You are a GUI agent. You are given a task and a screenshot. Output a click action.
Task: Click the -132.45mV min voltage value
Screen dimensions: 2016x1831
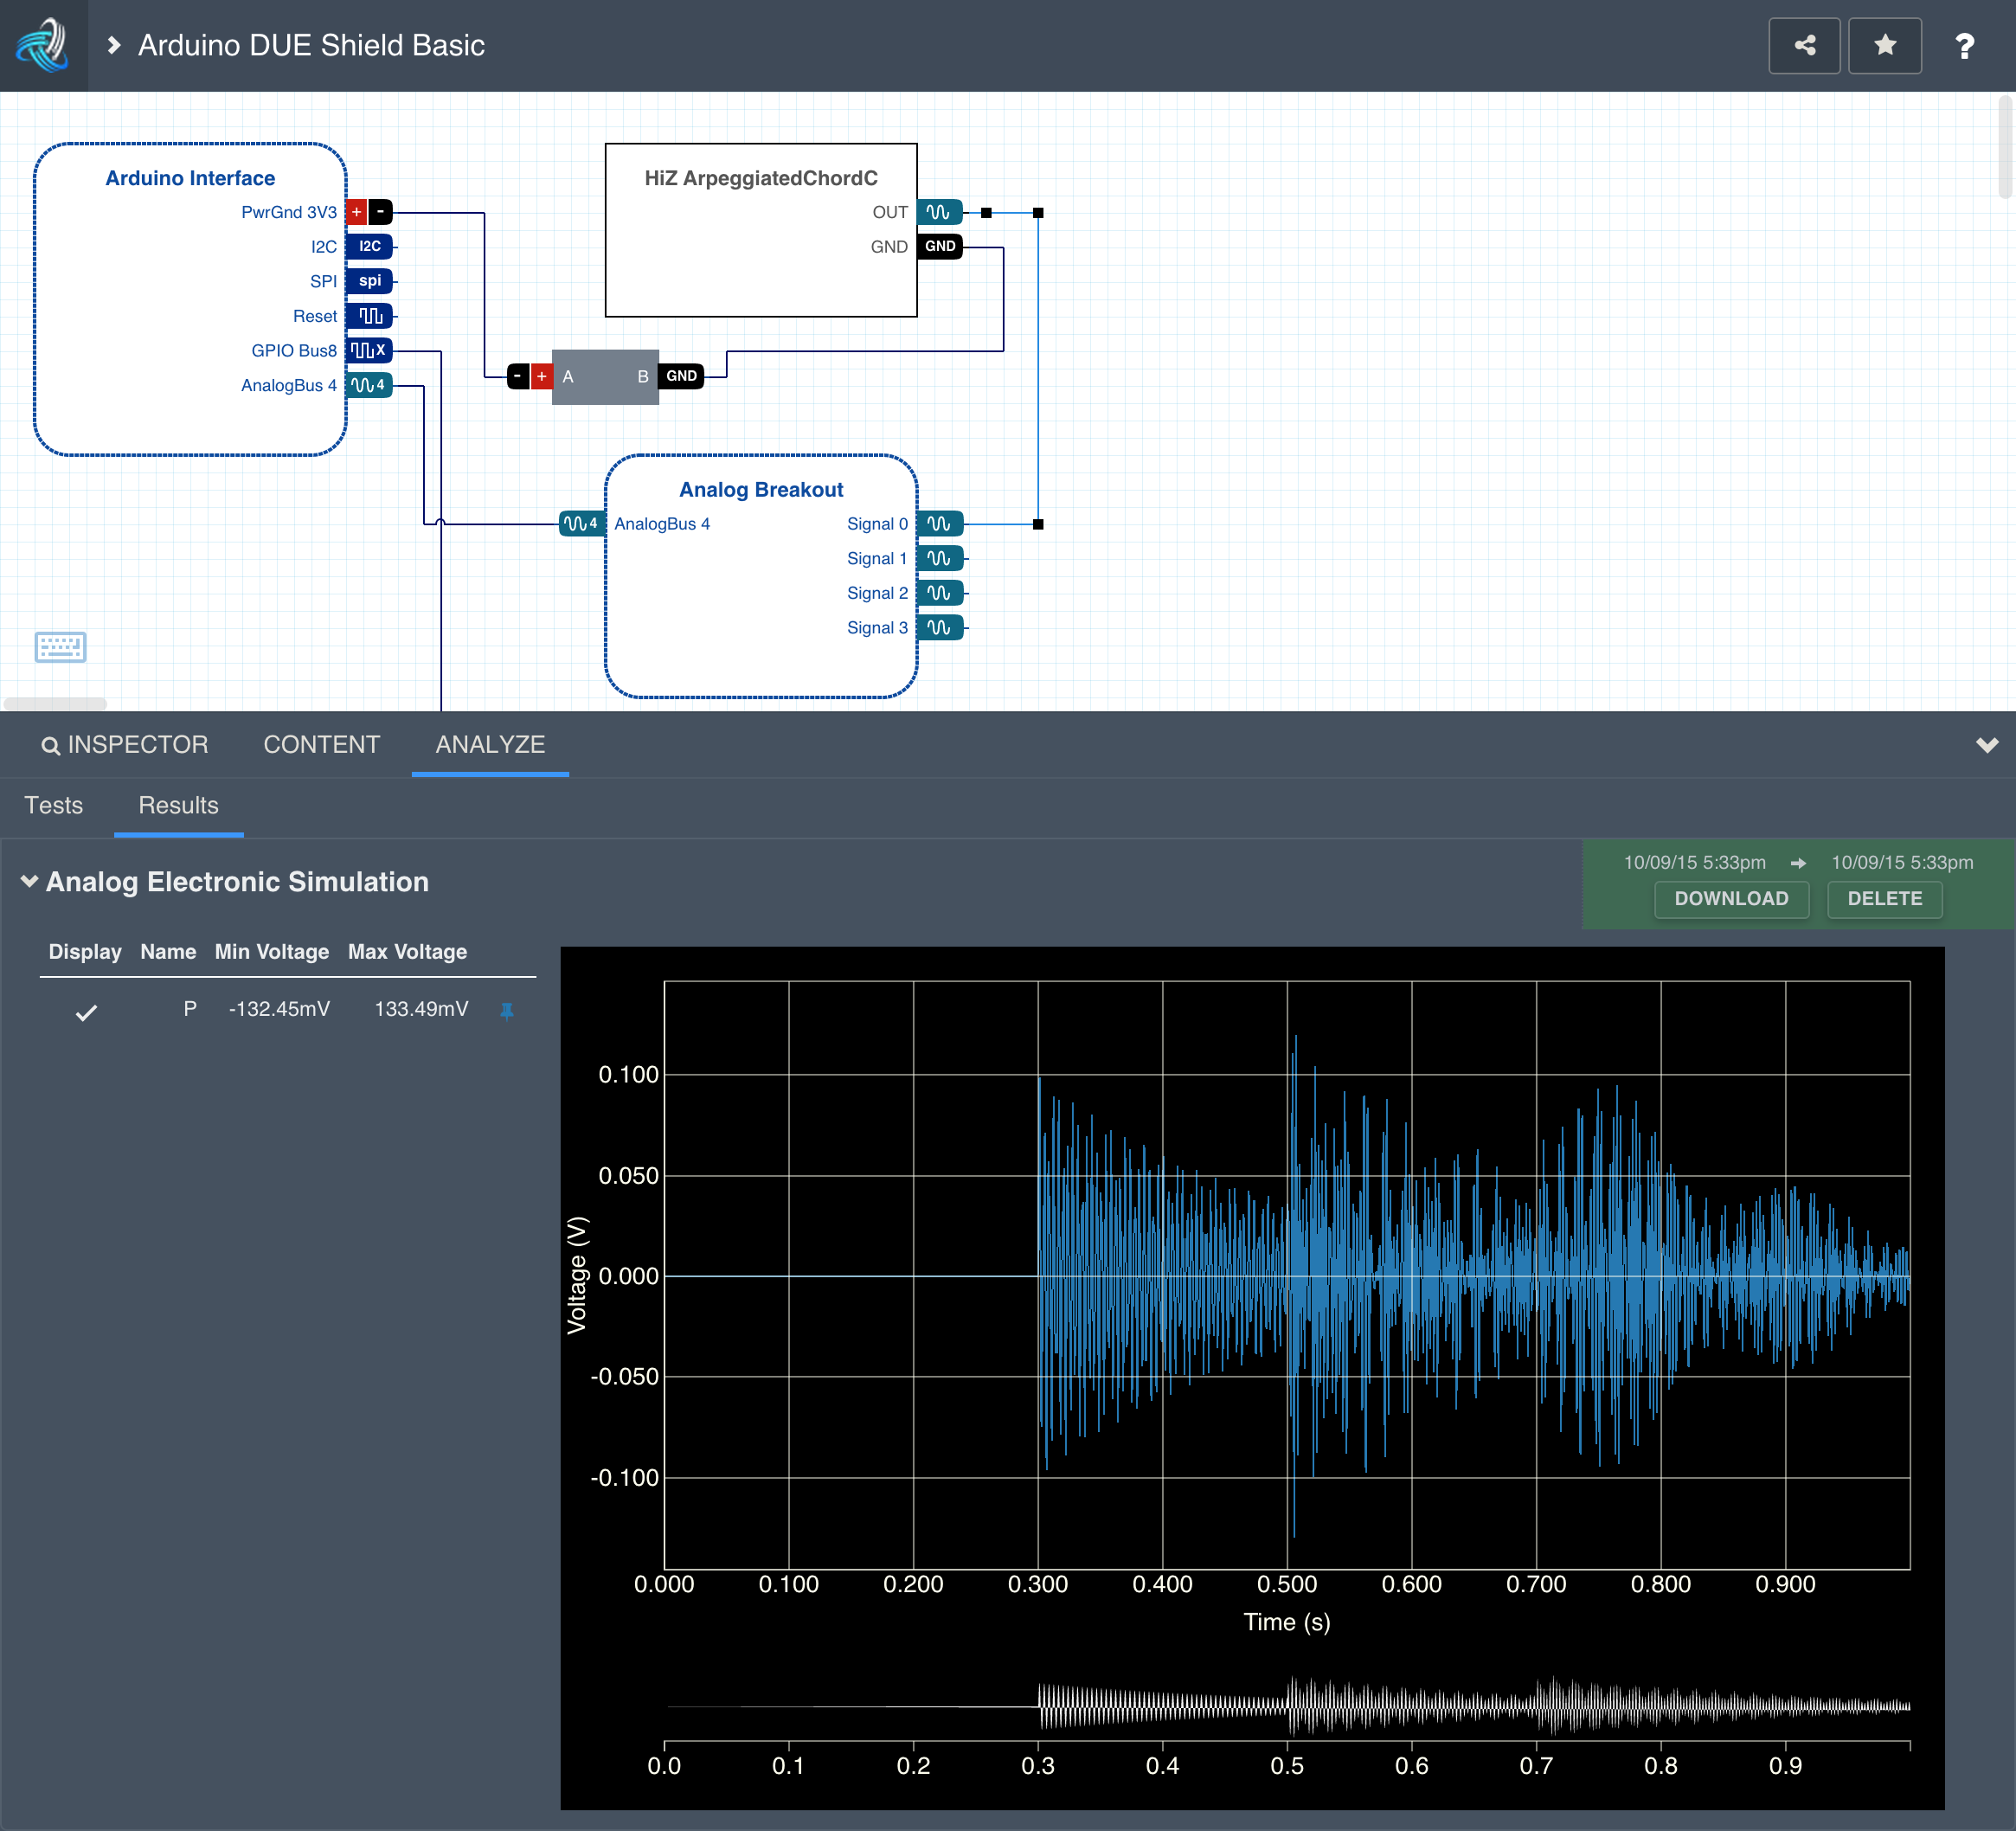tap(279, 1009)
